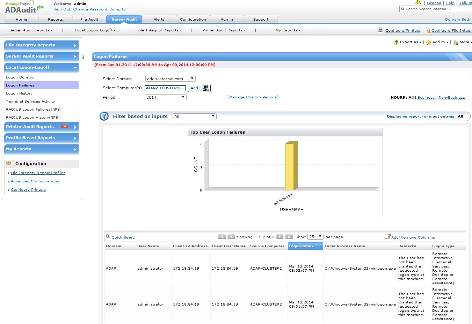Select Logon History in sidebar
Screen dimensions: 472x324
click(x=19, y=93)
